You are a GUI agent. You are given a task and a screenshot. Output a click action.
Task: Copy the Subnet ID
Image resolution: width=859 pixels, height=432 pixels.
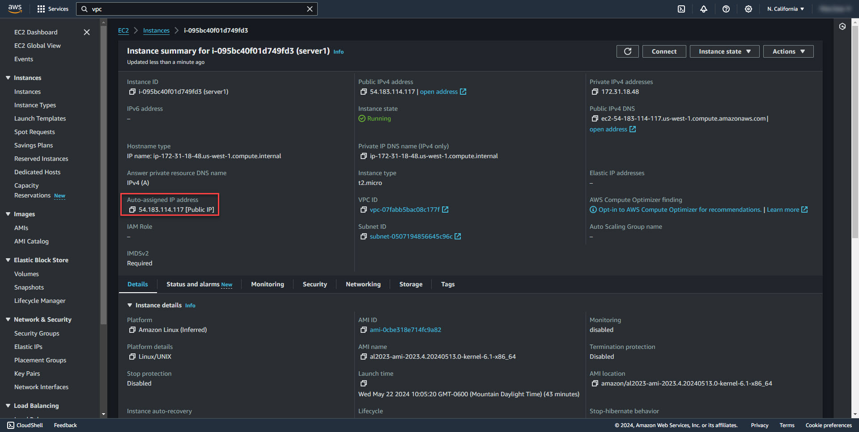pyautogui.click(x=363, y=236)
